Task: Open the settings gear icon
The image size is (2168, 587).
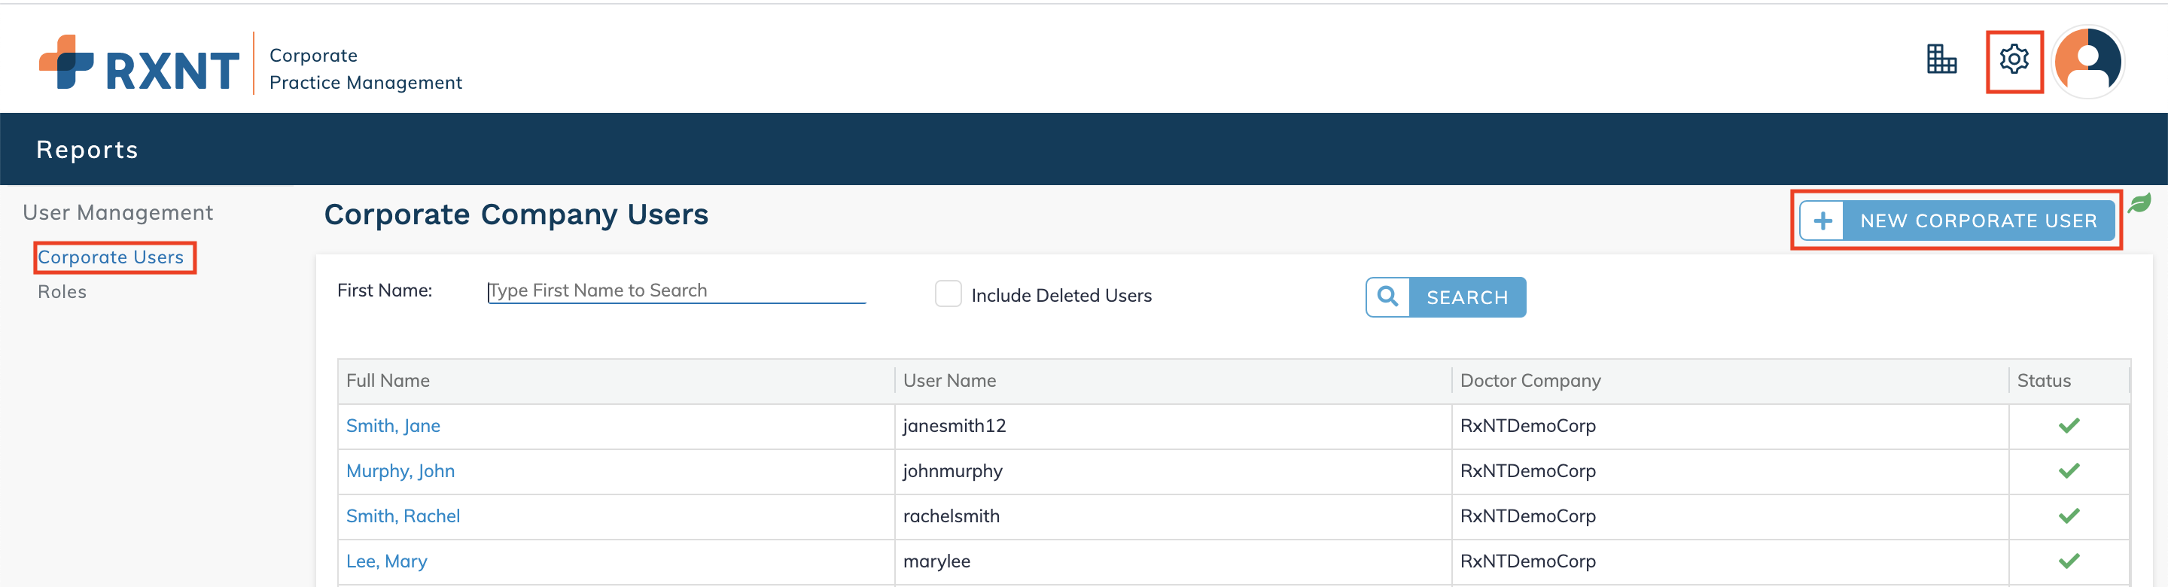Action: [2014, 59]
